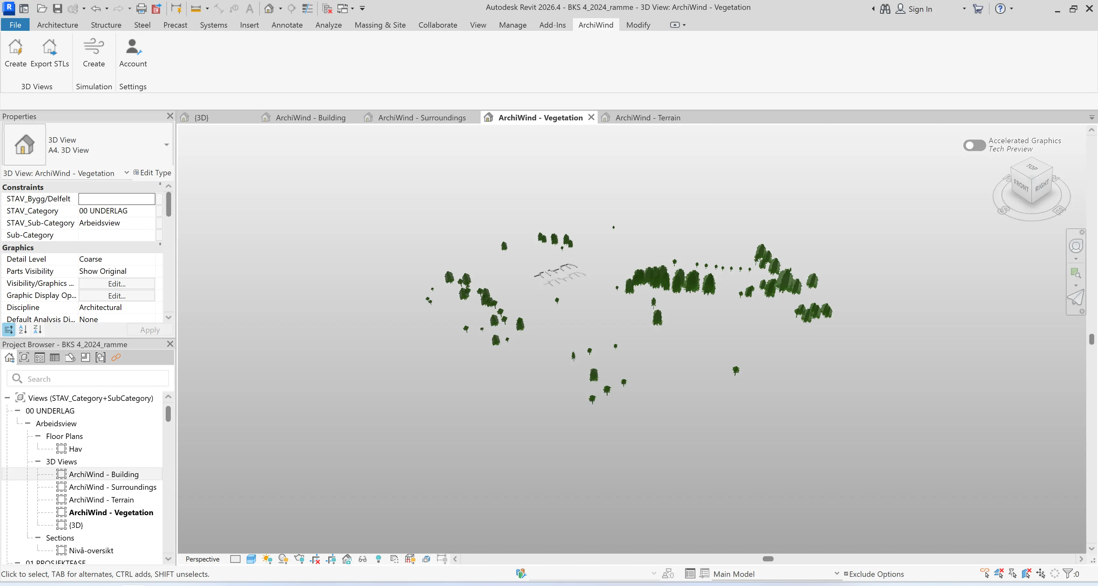
Task: Switch to the Massing & Site ribbon tab
Action: 380,25
